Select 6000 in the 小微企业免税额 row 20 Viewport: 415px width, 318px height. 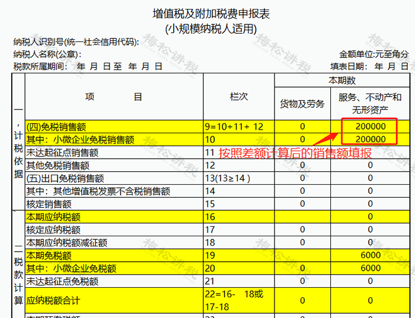(x=371, y=268)
